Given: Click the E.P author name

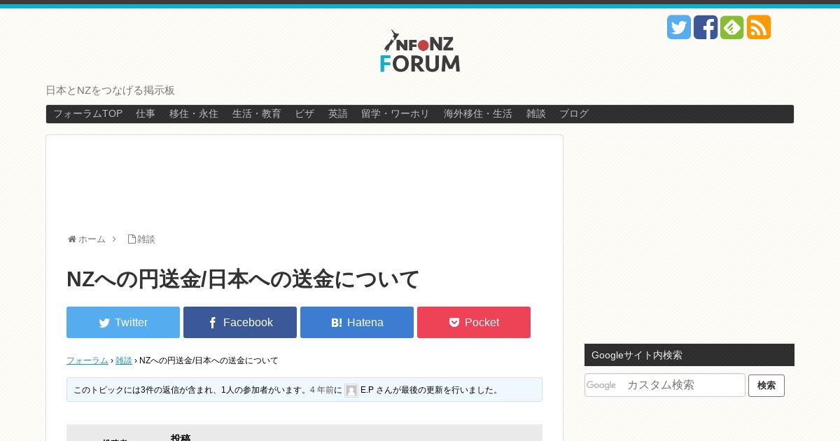Looking at the screenshot, I should [x=367, y=390].
